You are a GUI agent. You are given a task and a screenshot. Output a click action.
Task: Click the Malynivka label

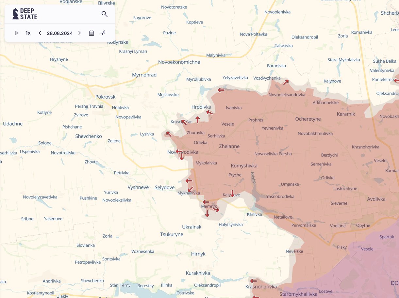(216, 55)
